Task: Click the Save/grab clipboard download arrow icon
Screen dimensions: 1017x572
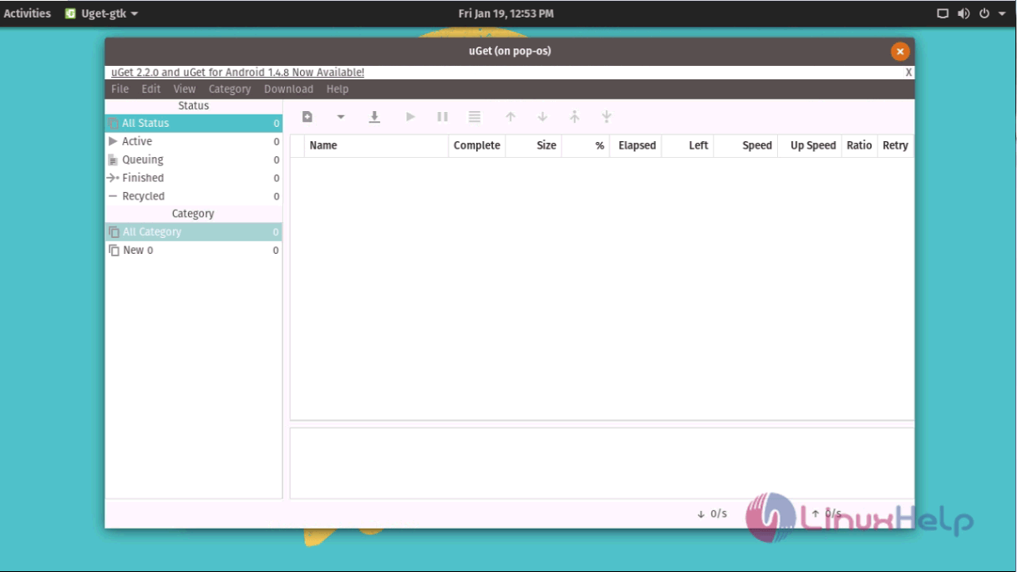Action: 374,117
